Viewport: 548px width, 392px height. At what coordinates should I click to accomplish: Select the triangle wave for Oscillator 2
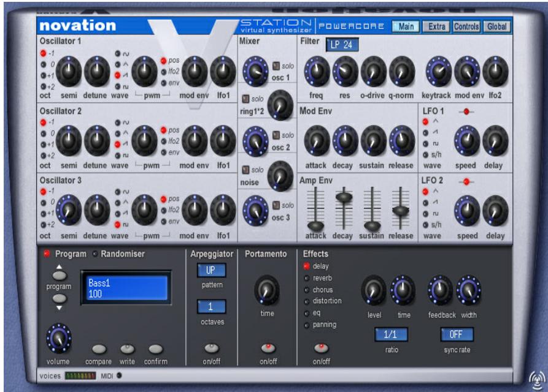tap(118, 134)
